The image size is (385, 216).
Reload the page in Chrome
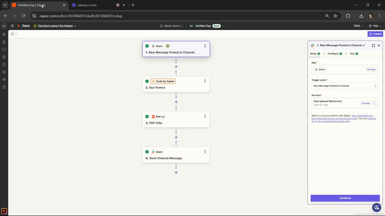[x=23, y=16]
